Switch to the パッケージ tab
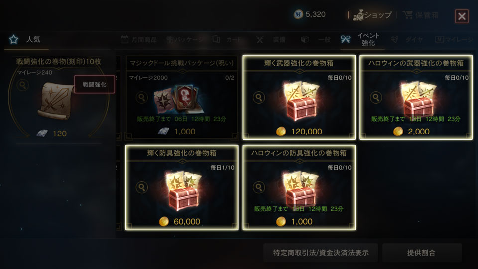 [x=185, y=40]
